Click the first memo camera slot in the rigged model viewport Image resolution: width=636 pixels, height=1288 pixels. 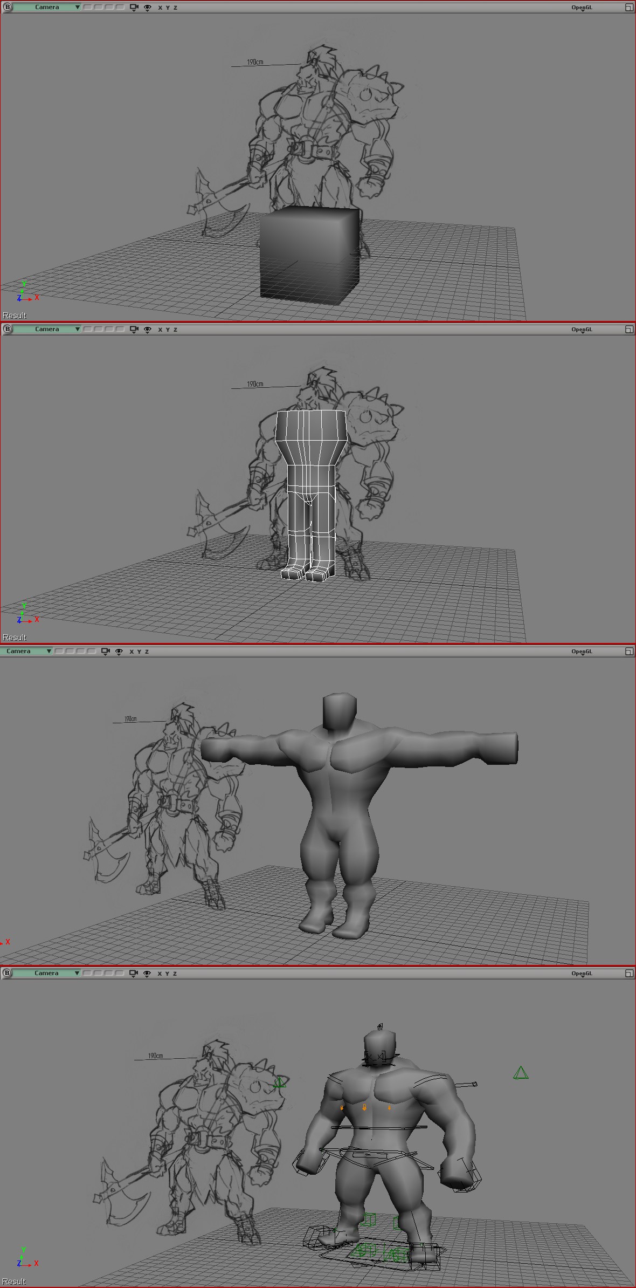(x=87, y=973)
